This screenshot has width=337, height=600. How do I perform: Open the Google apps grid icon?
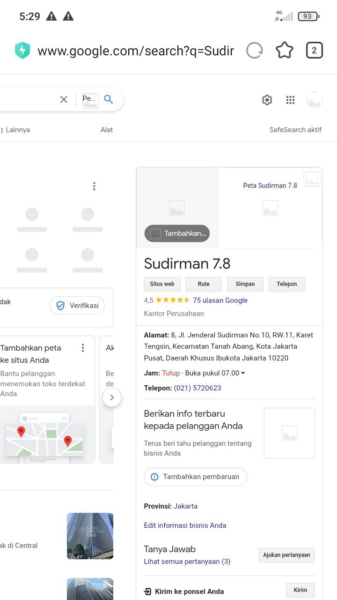coord(290,100)
